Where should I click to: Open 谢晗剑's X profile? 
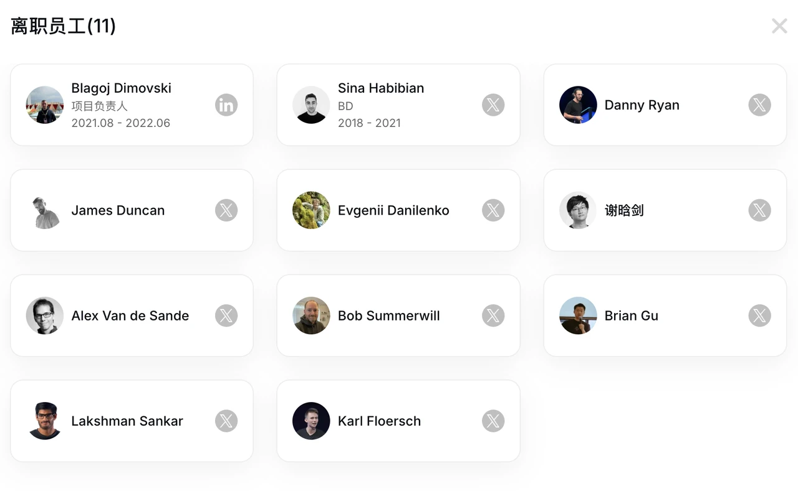tap(759, 210)
